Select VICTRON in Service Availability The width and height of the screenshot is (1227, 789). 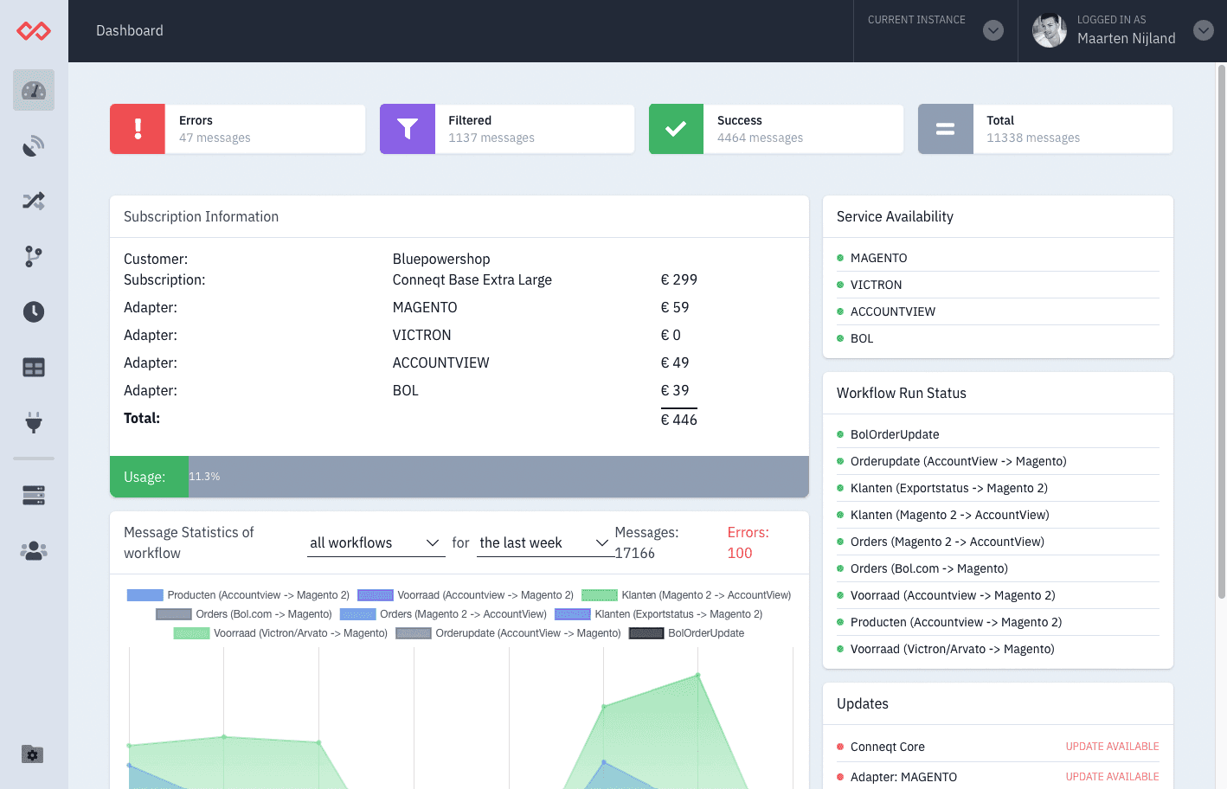tap(998, 285)
